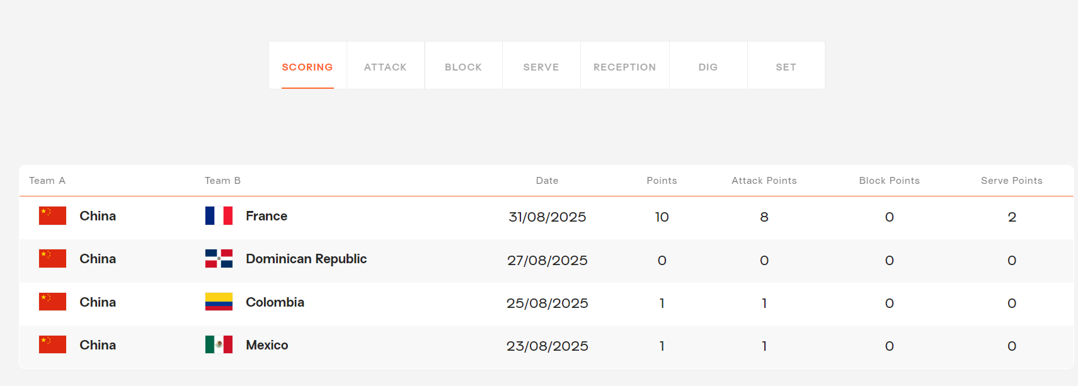The width and height of the screenshot is (1078, 386).
Task: Click China flag in France match row
Action: [x=52, y=216]
